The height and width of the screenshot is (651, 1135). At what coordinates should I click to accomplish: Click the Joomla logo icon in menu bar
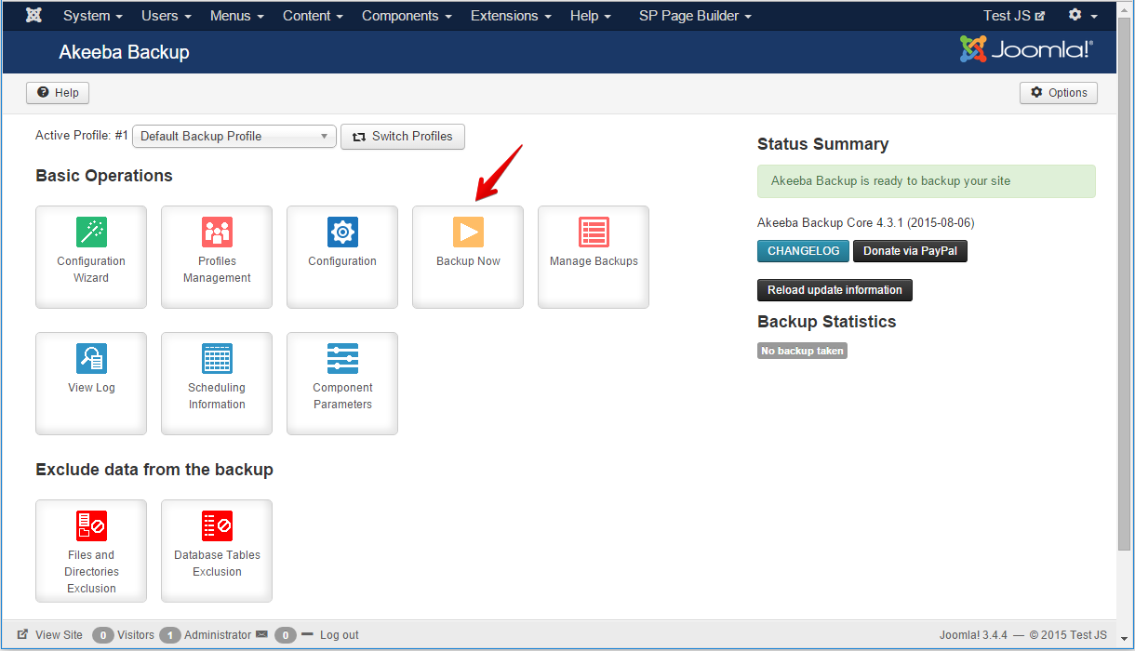click(x=33, y=16)
